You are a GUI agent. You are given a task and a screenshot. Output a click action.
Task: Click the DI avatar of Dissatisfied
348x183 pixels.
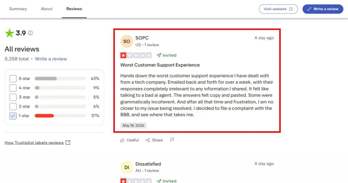(126, 167)
